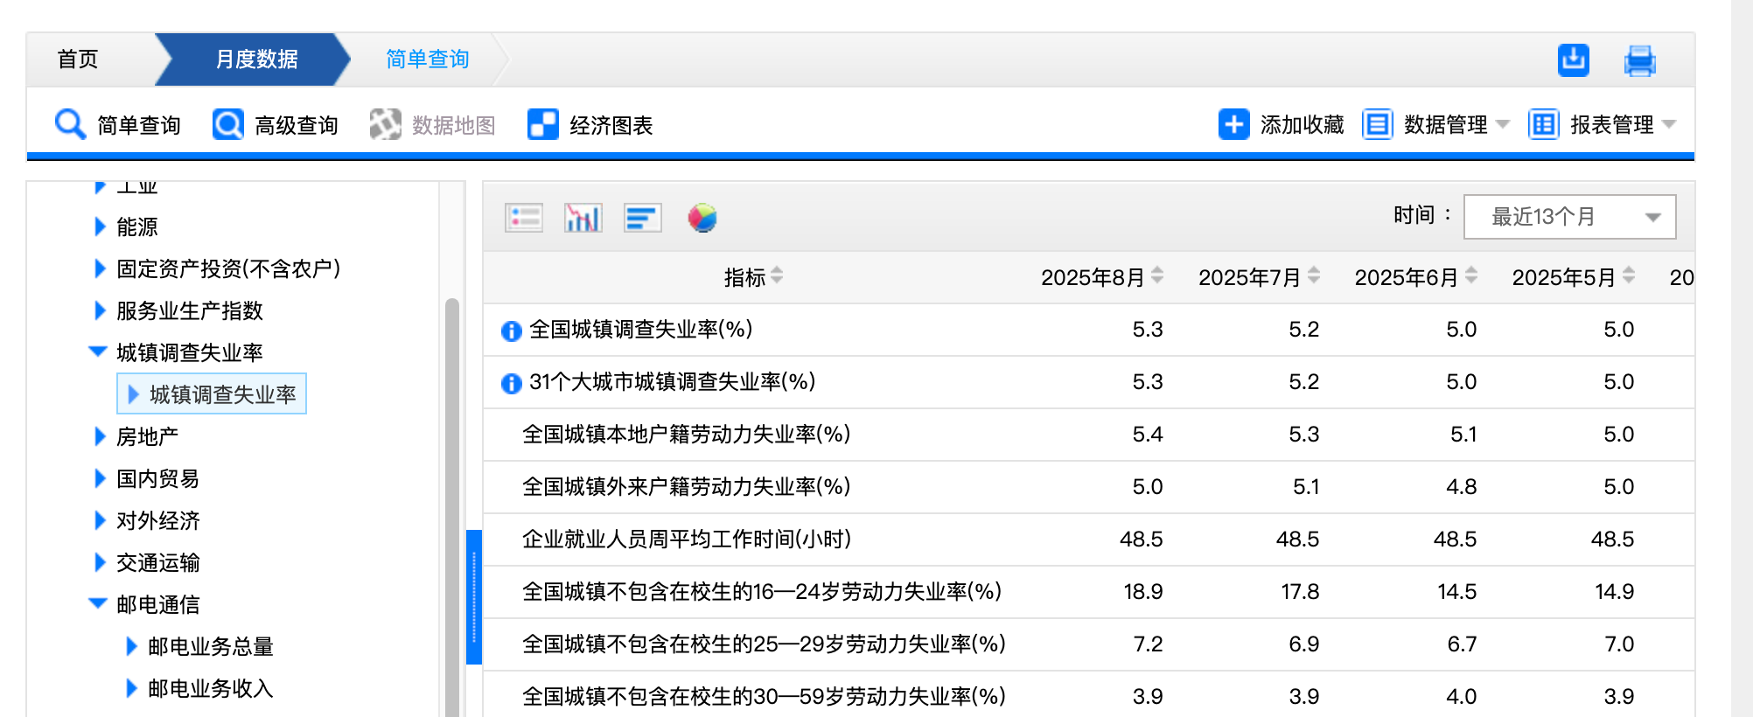Sort the 2025年8月 column
Image resolution: width=1753 pixels, height=717 pixels.
(x=1157, y=276)
